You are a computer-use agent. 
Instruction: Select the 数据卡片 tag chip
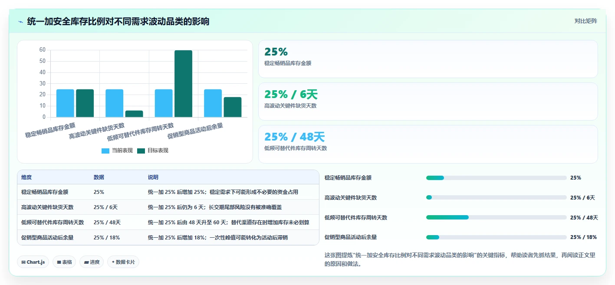[123, 262]
